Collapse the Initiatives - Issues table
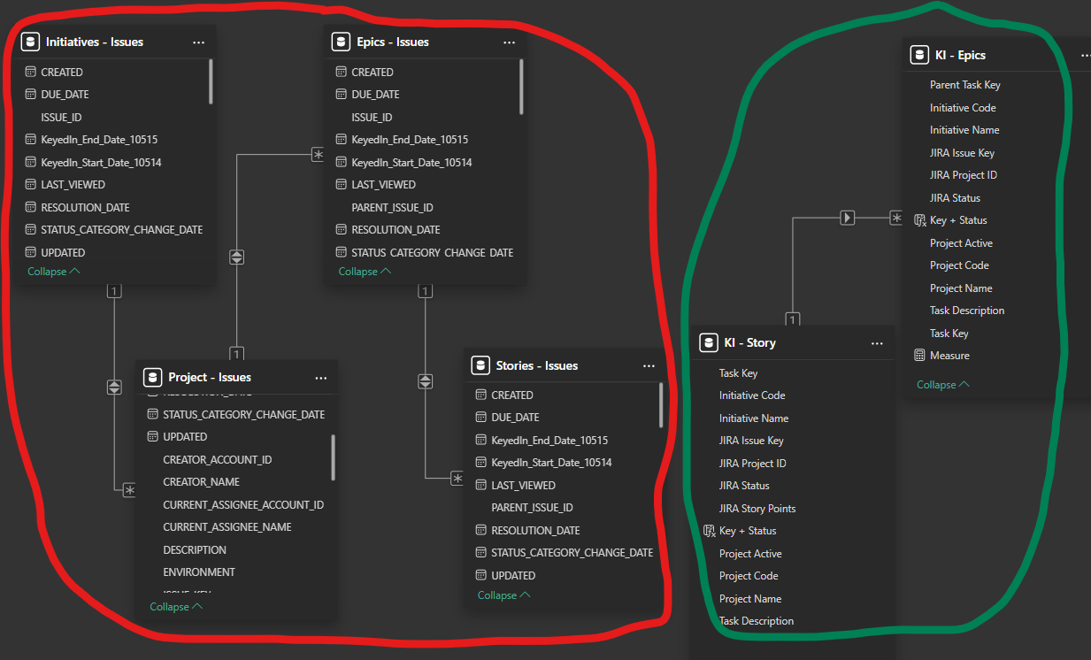 [x=53, y=272]
